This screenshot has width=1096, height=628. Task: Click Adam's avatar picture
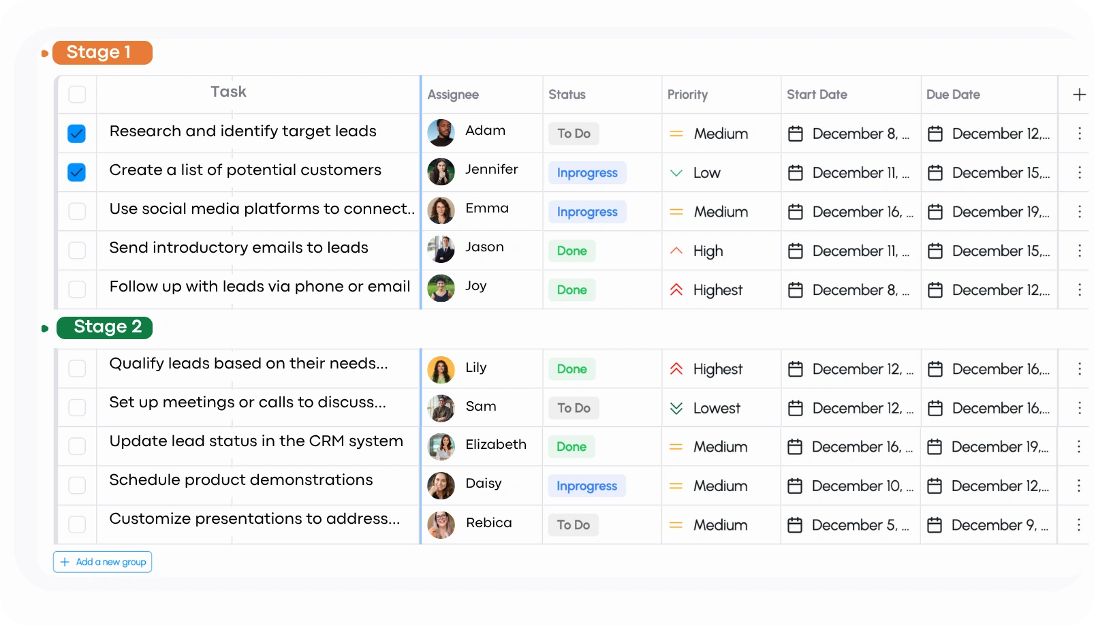[441, 133]
